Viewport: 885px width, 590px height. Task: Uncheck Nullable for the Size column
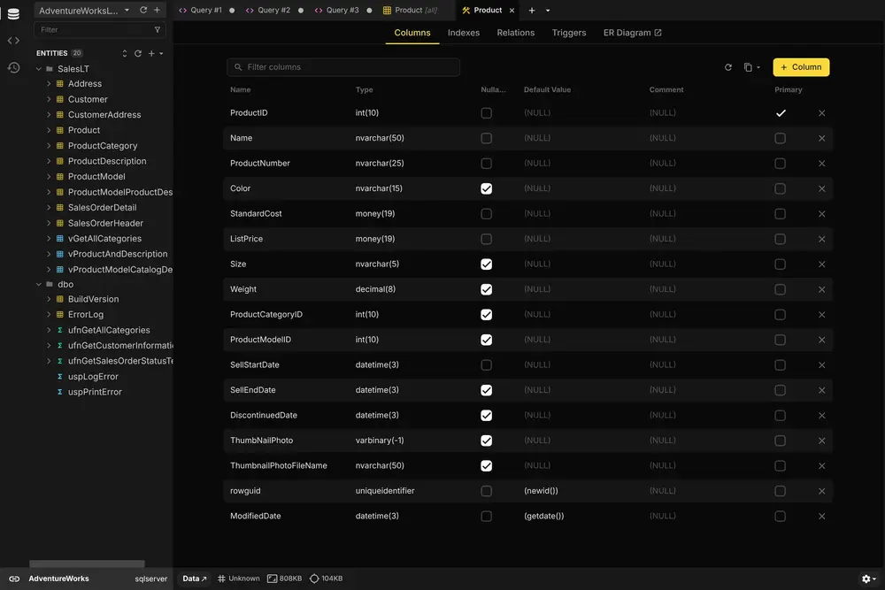[x=486, y=264]
